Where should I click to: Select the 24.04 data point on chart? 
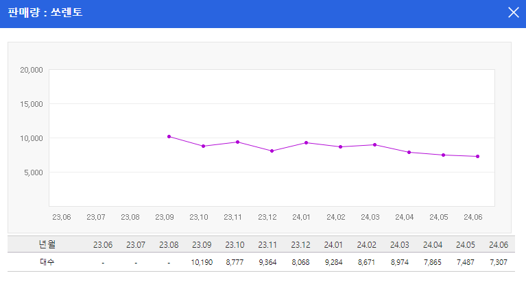coord(409,153)
